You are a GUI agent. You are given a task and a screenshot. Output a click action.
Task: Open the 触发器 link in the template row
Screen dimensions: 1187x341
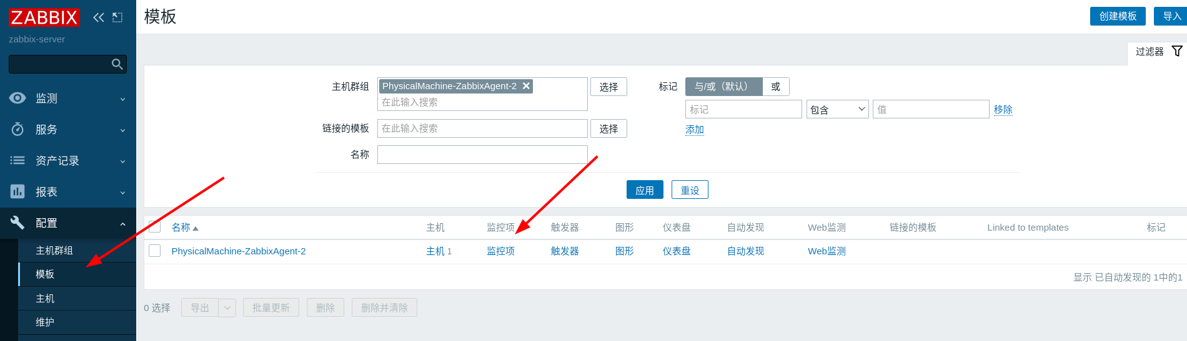coord(565,251)
